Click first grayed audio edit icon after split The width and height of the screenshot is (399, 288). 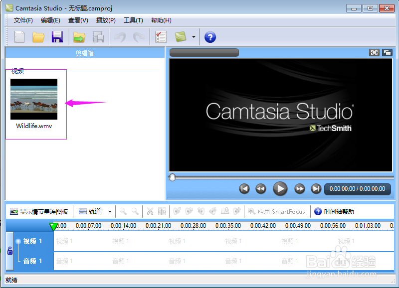tap(177, 211)
